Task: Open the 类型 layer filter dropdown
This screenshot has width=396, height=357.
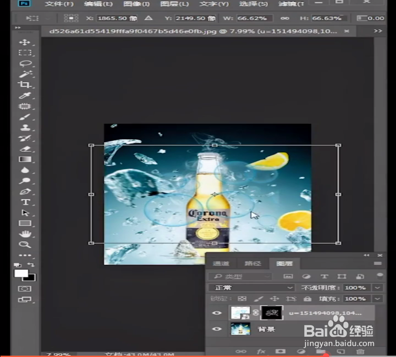Action: [x=240, y=277]
